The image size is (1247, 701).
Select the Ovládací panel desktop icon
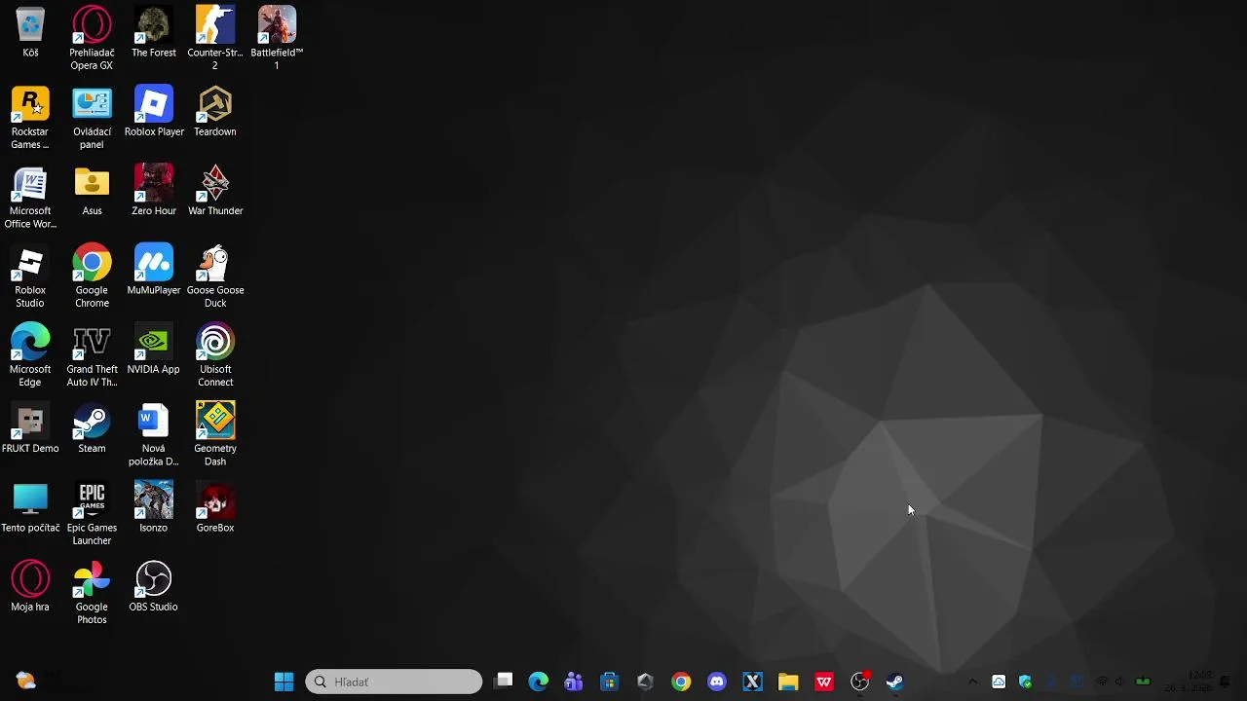(x=92, y=118)
